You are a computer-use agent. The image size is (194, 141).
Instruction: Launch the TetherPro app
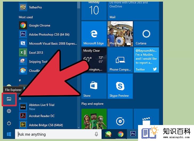click(x=48, y=7)
